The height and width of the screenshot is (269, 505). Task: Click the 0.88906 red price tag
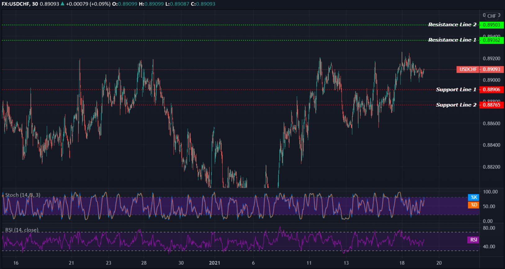(x=492, y=90)
